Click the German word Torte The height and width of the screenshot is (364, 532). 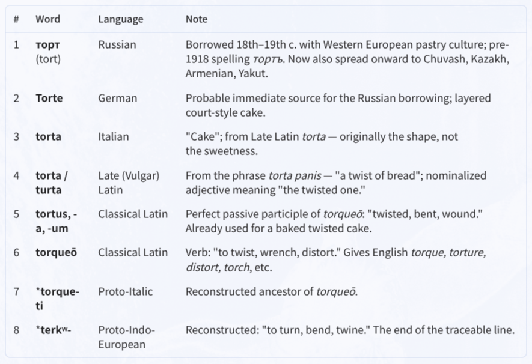49,98
